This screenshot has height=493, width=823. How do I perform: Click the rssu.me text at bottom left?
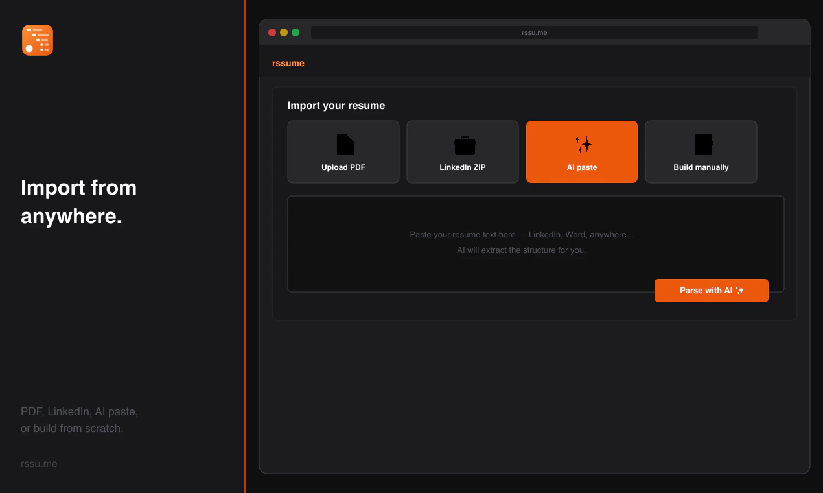coord(39,464)
